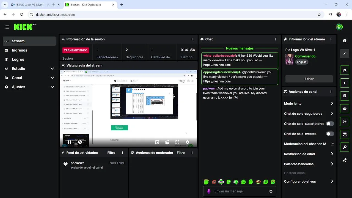Create a clip from stream preview

[167, 142]
